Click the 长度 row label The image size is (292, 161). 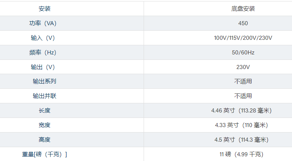click(x=45, y=111)
